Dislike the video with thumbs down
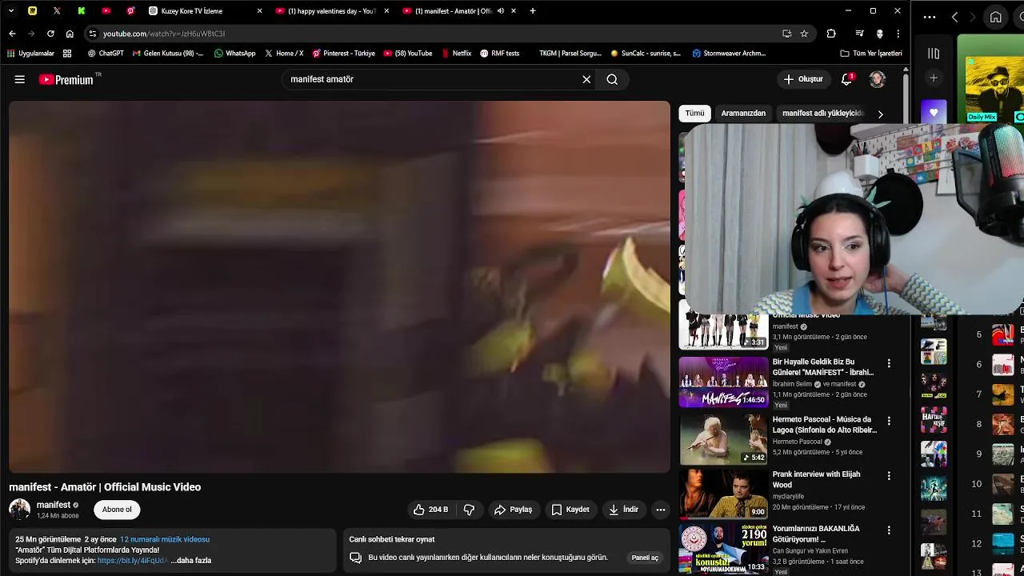1024x576 pixels. [x=470, y=510]
